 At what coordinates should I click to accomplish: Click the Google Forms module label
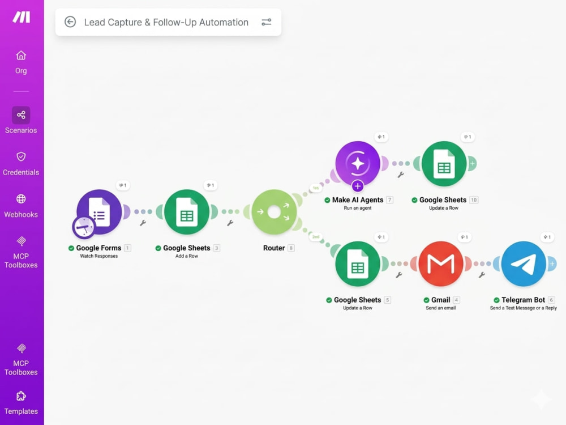coord(98,248)
